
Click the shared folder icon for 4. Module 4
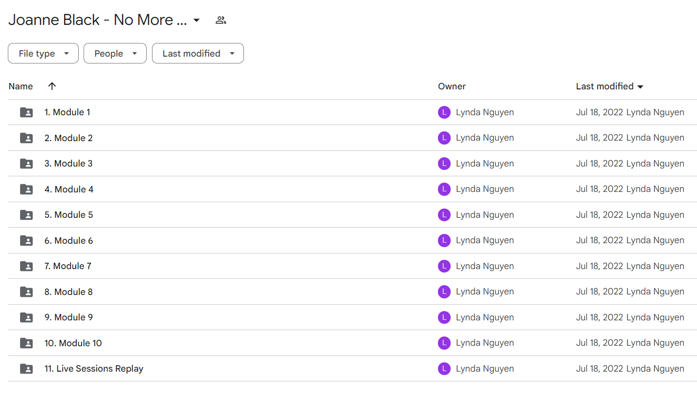tap(26, 189)
